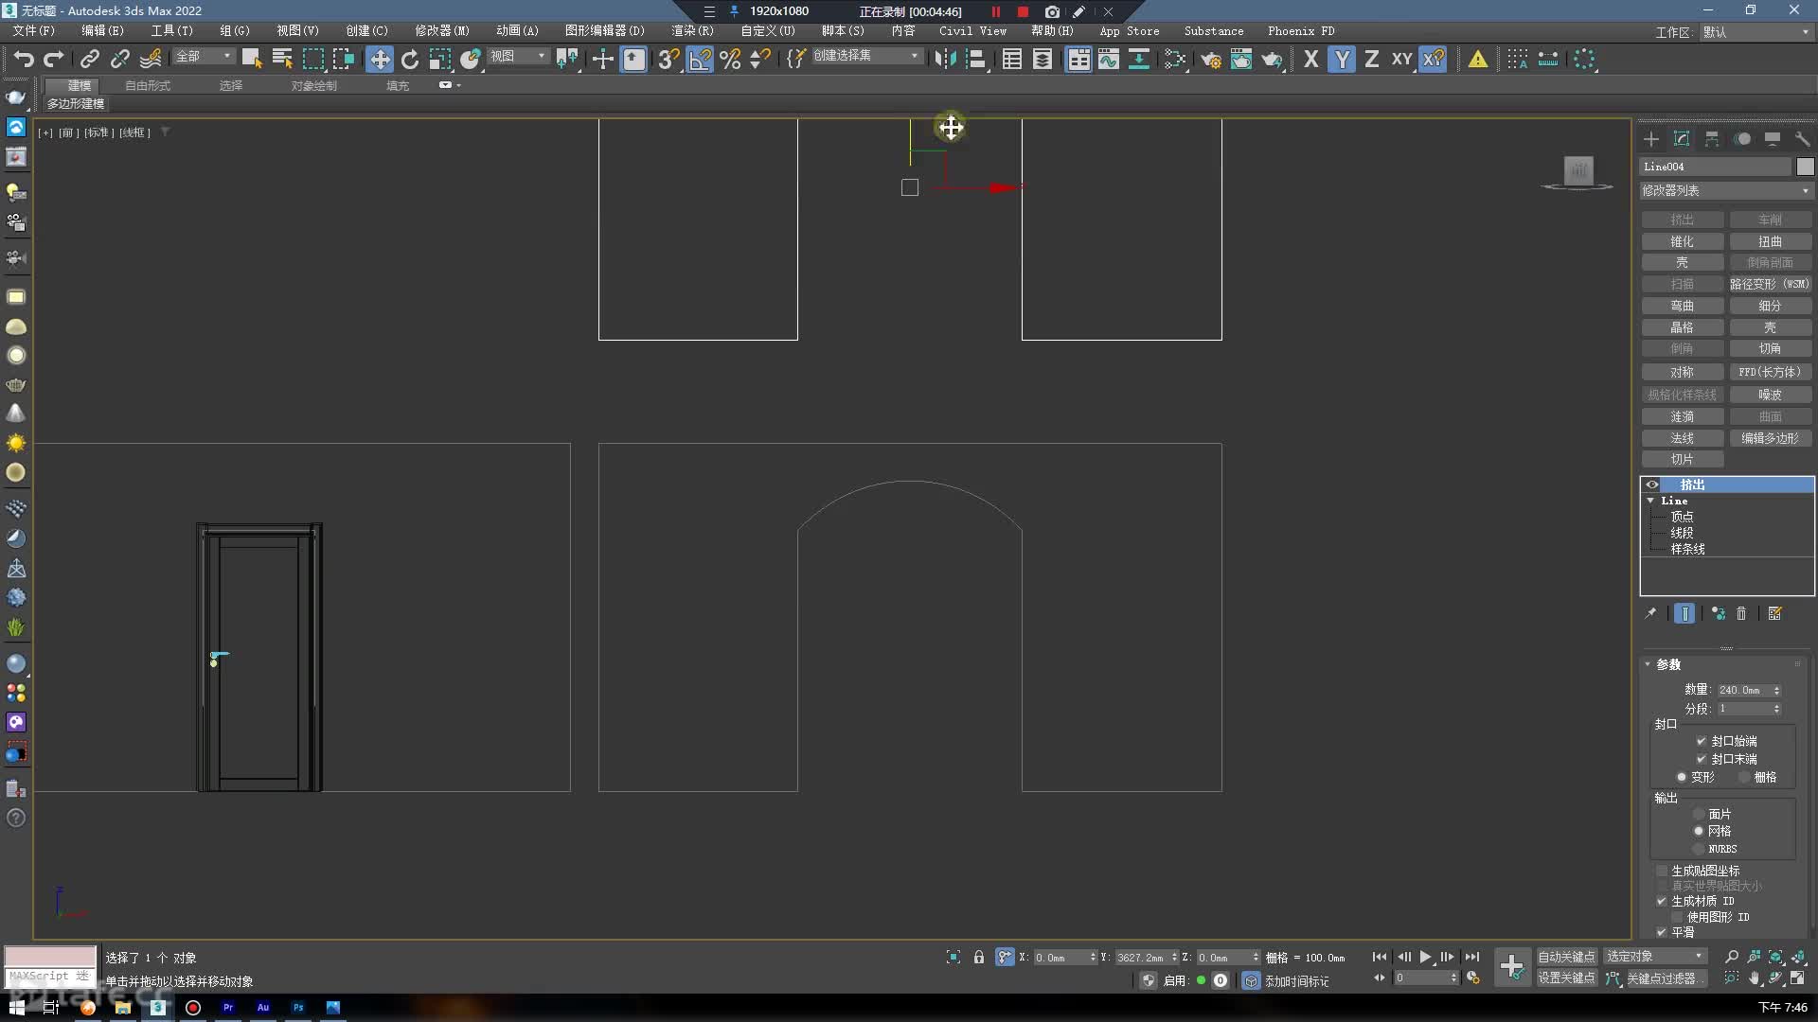Image resolution: width=1818 pixels, height=1022 pixels.
Task: Toggle the 3D Snaps button
Action: (668, 59)
